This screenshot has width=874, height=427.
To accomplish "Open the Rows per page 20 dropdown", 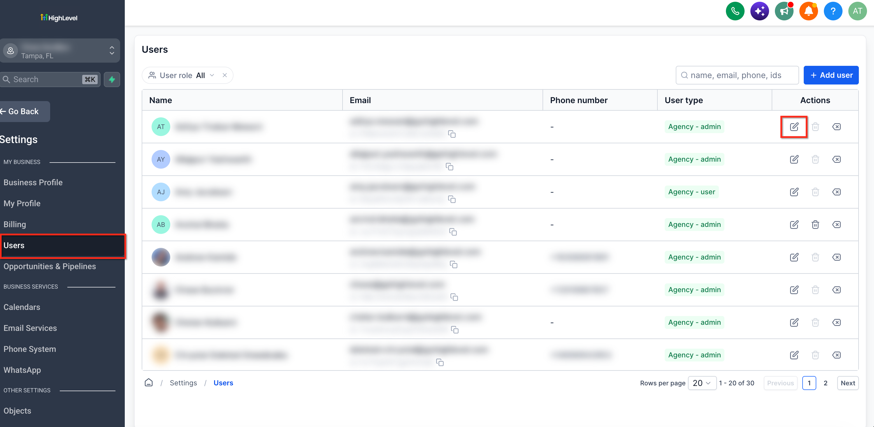I will click(x=702, y=383).
